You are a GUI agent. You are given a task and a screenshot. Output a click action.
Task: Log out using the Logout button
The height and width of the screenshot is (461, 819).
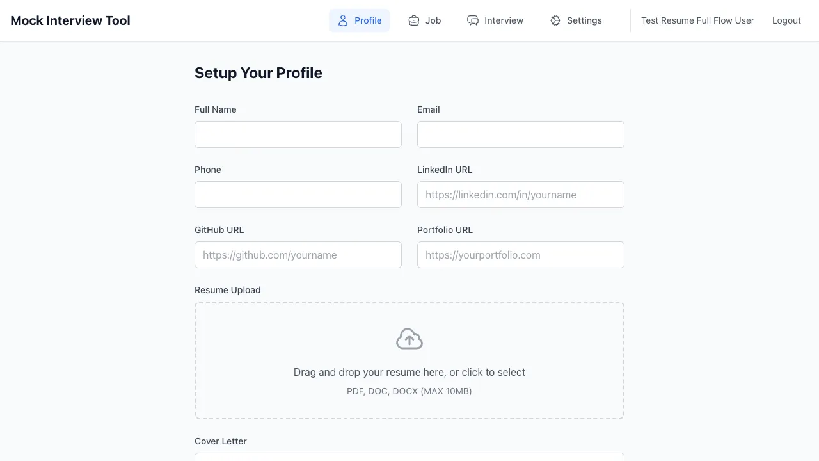click(786, 20)
